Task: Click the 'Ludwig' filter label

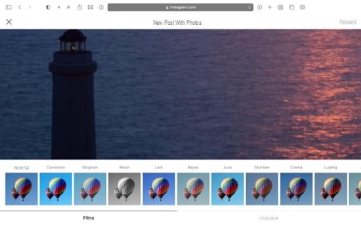Action: tap(331, 167)
